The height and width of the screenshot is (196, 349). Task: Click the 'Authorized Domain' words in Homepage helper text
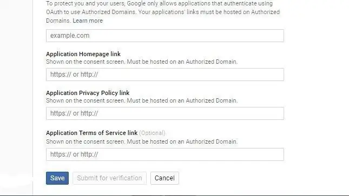tap(212, 62)
